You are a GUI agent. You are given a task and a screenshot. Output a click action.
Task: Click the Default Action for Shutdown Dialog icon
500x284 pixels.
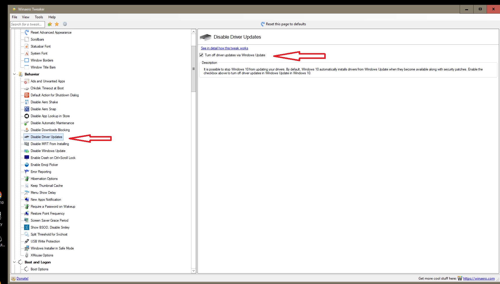point(27,95)
